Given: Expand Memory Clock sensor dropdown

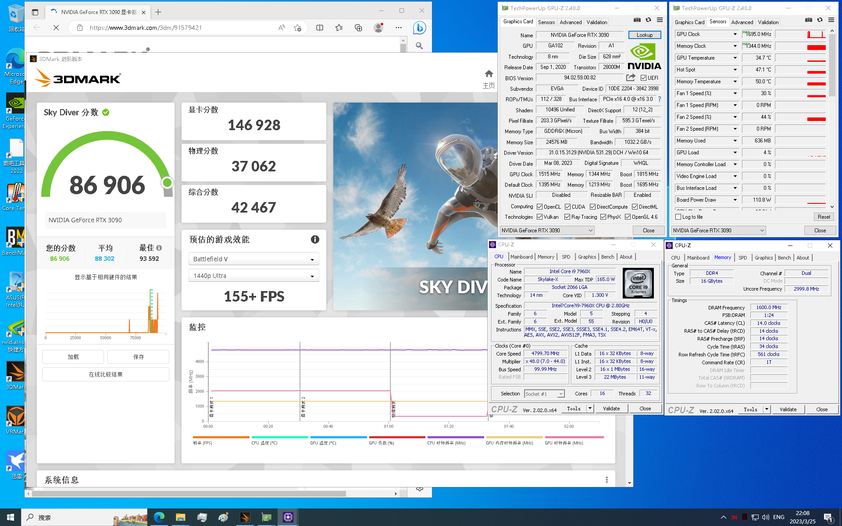Looking at the screenshot, I should pos(735,46).
